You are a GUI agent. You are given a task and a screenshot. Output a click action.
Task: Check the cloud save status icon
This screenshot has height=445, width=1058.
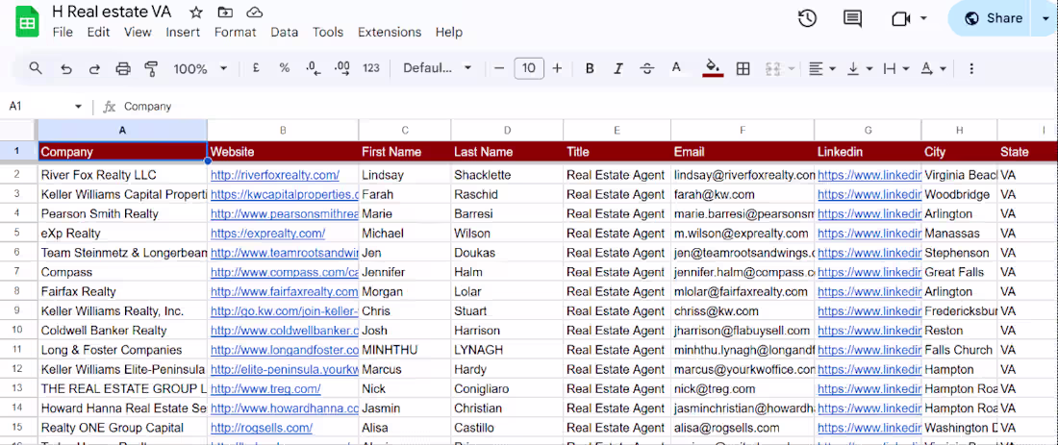[x=254, y=12]
